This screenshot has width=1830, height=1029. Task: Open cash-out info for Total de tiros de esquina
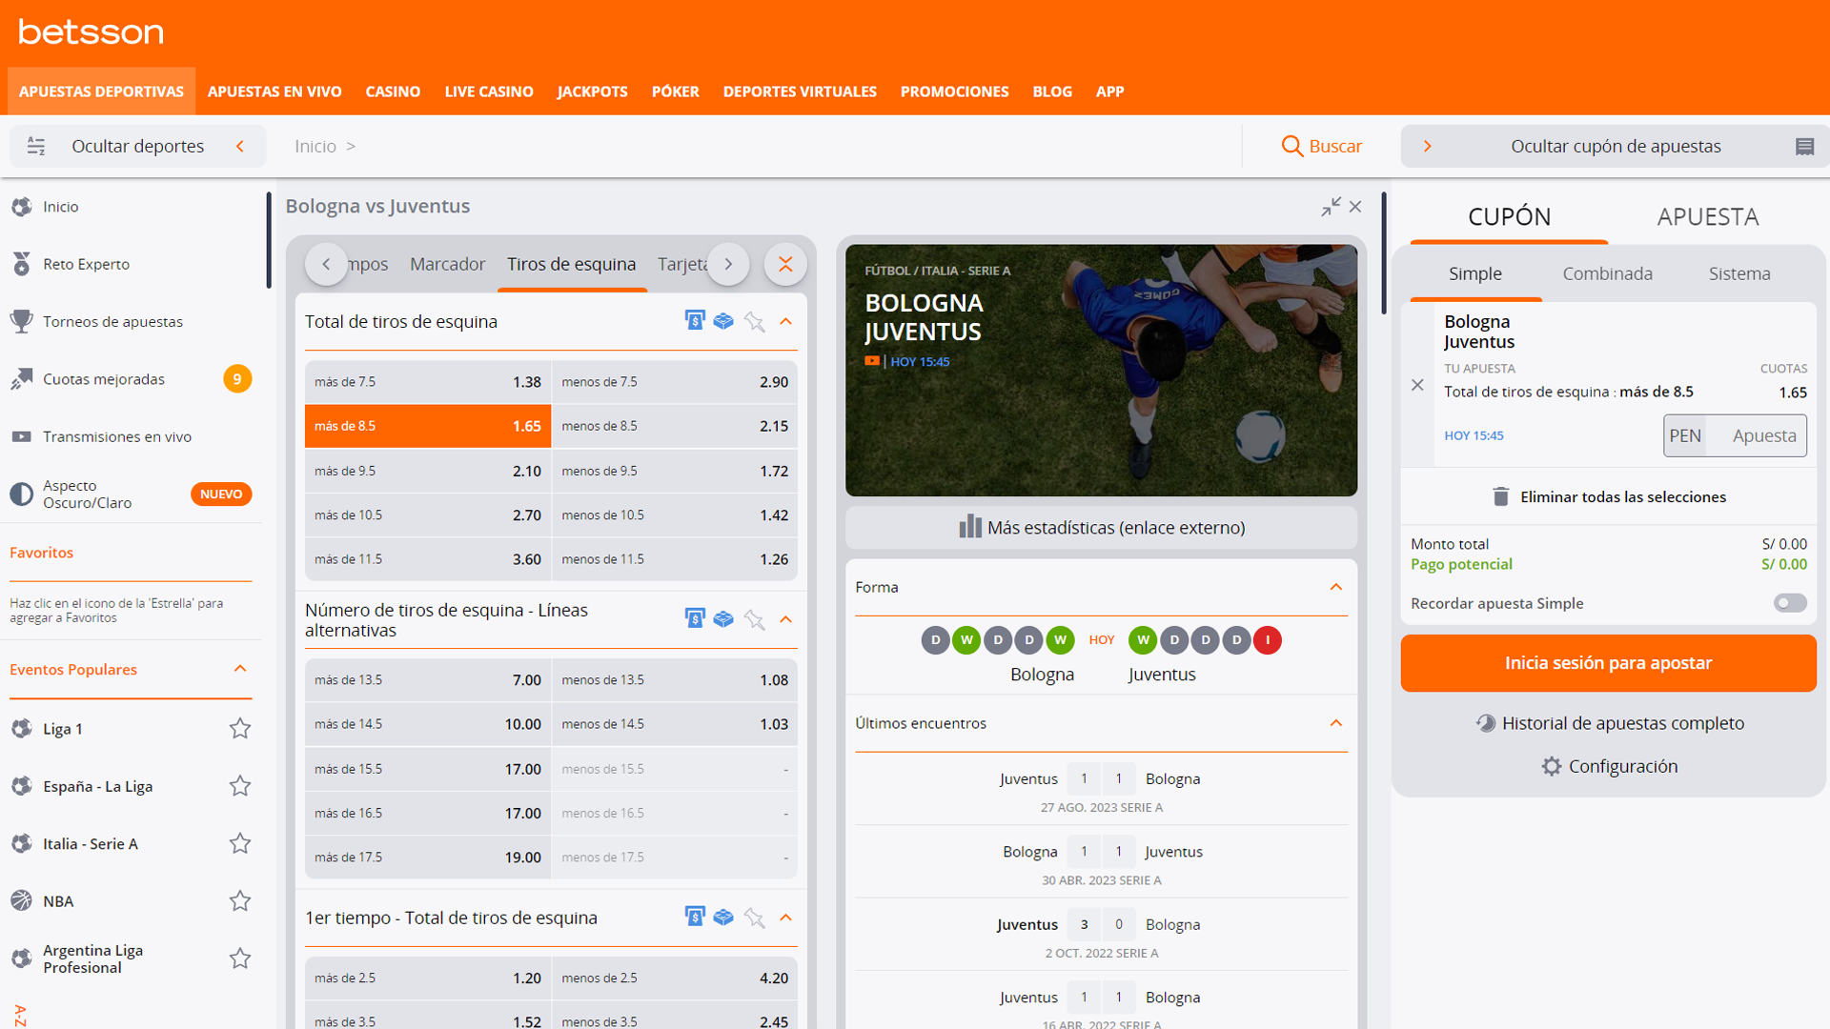695,321
